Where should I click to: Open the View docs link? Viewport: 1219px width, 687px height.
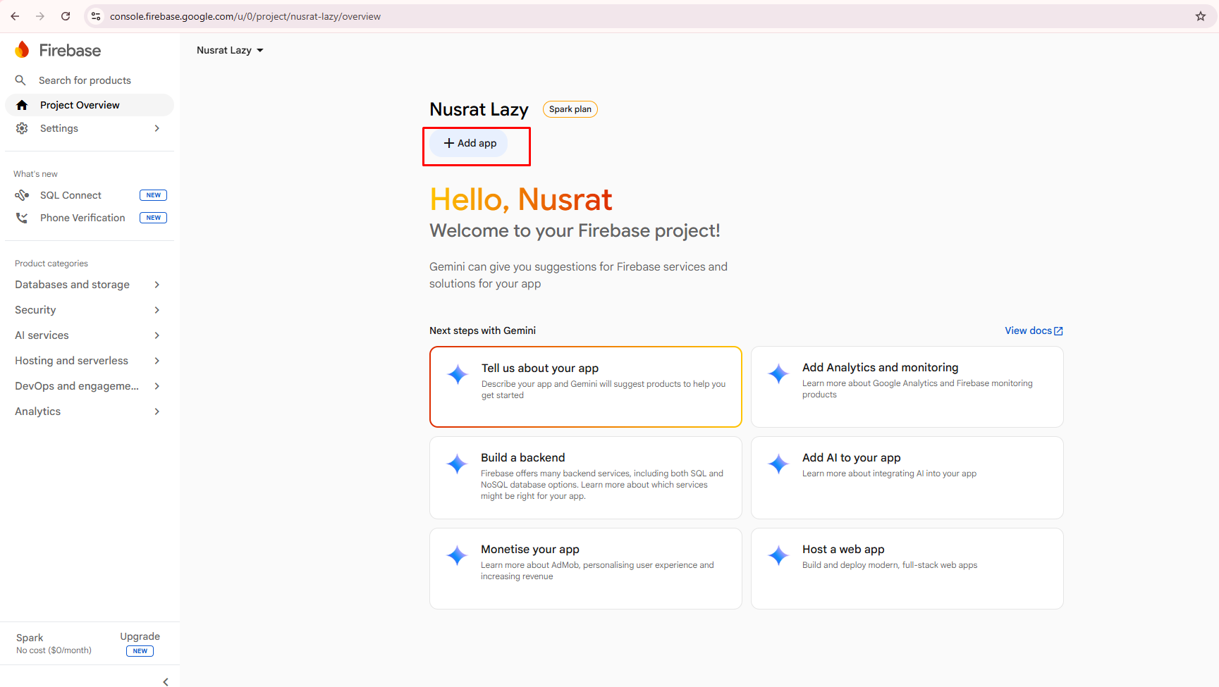point(1034,330)
